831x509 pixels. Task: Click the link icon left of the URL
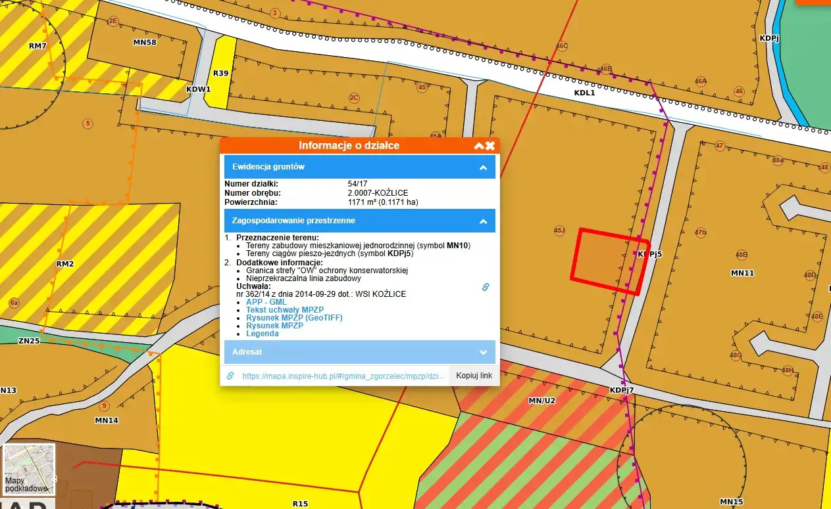click(x=230, y=376)
